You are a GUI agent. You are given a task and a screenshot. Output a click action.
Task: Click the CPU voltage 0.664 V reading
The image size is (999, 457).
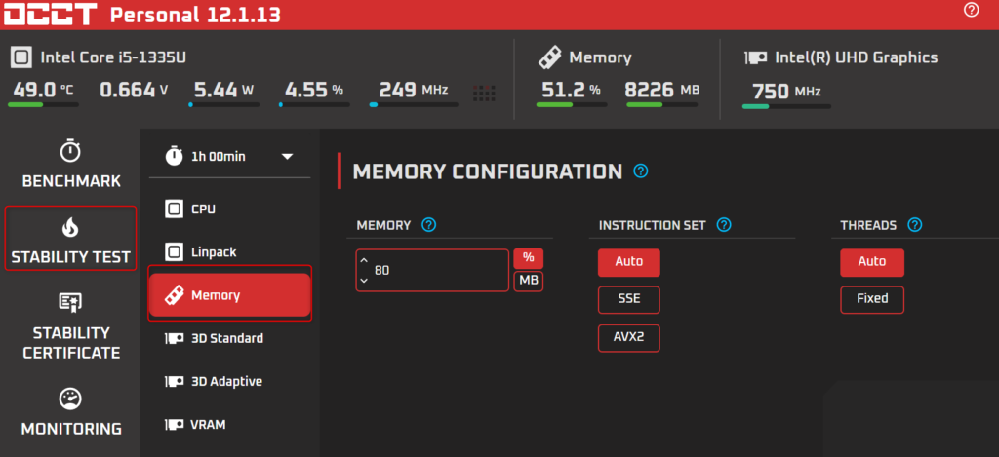(134, 90)
